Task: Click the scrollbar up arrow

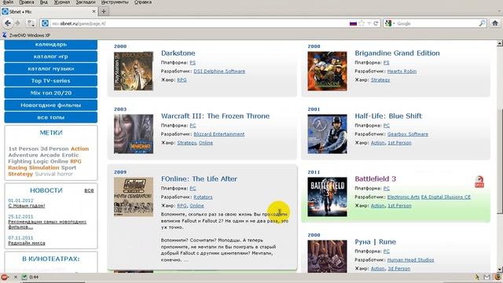Action: tap(500, 43)
